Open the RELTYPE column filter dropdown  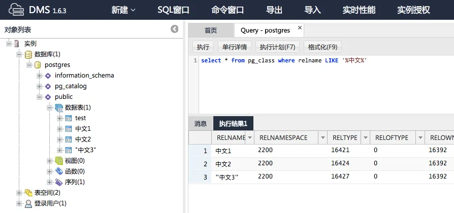point(366,137)
